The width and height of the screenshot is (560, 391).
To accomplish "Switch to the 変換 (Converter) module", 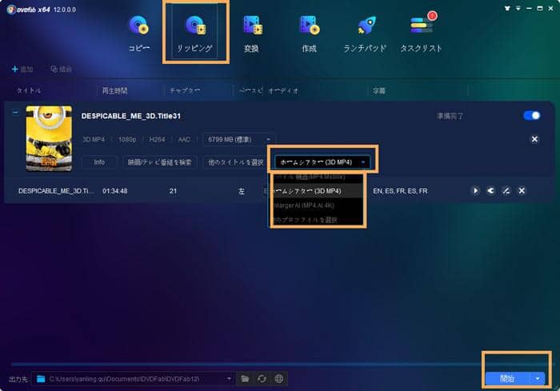I will [251, 34].
